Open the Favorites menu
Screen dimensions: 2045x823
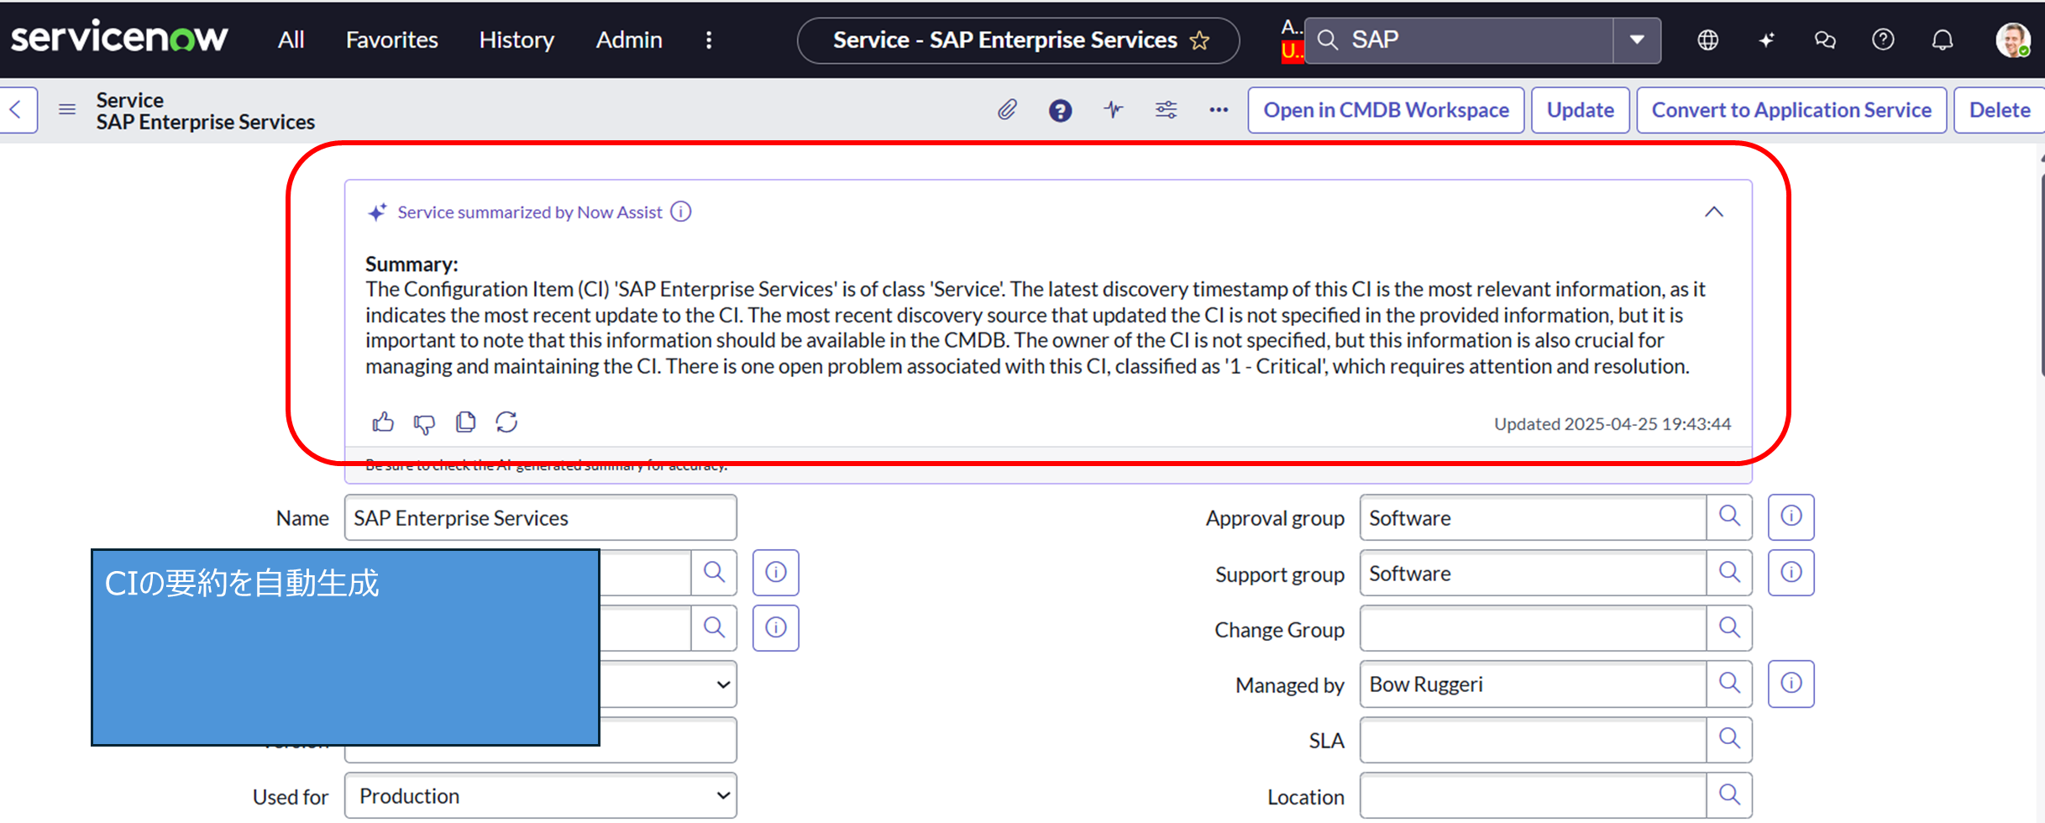tap(391, 39)
